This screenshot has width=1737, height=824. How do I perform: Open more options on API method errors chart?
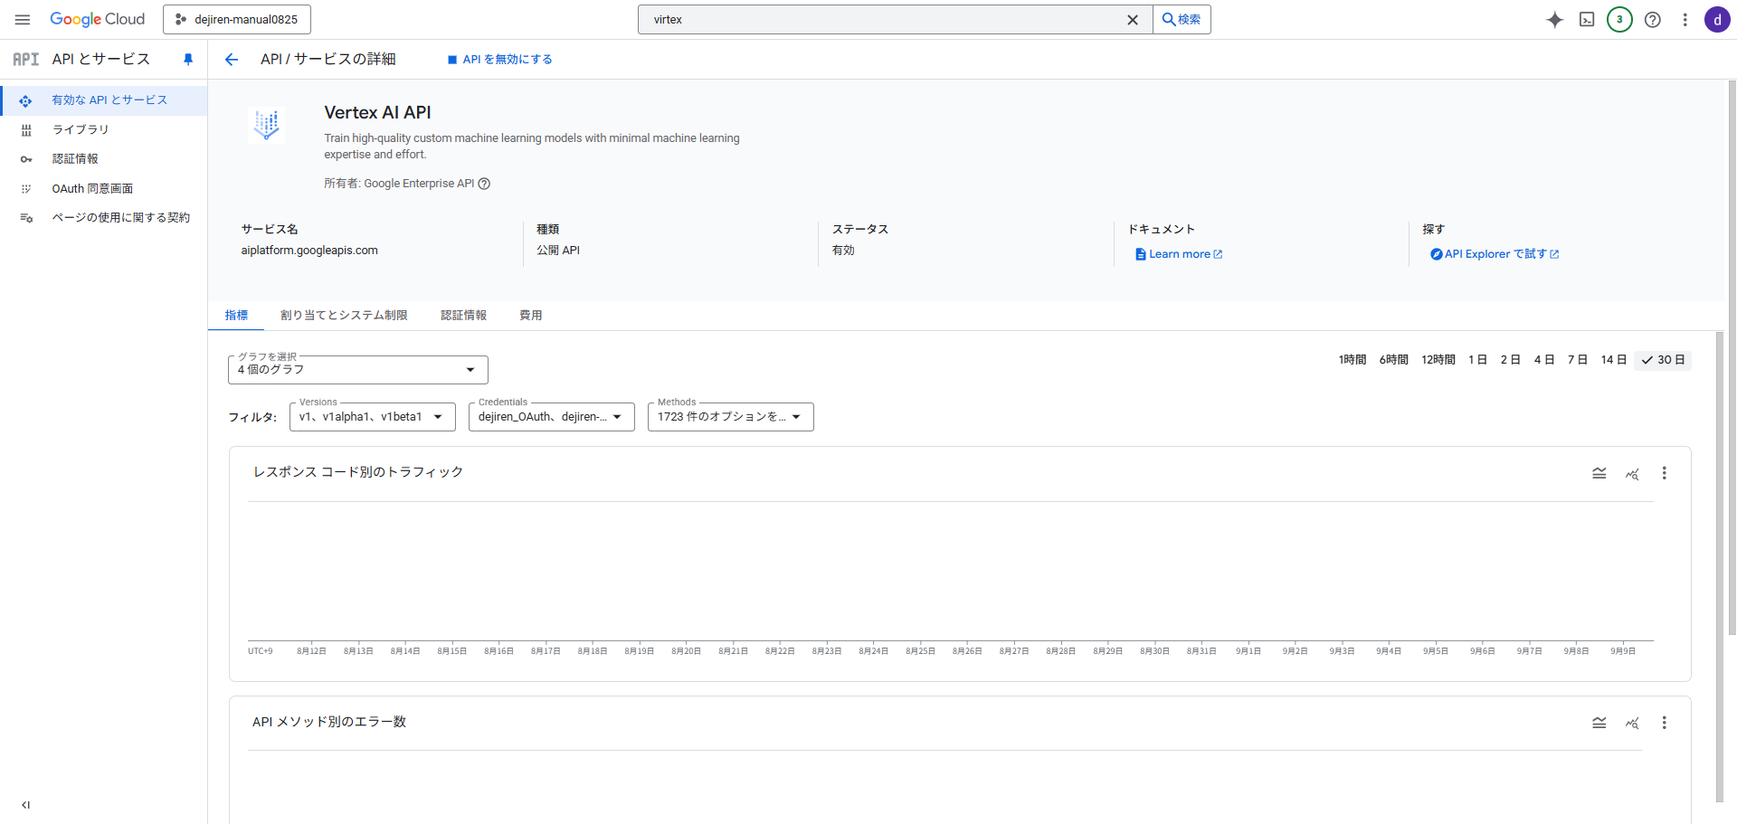pos(1664,723)
